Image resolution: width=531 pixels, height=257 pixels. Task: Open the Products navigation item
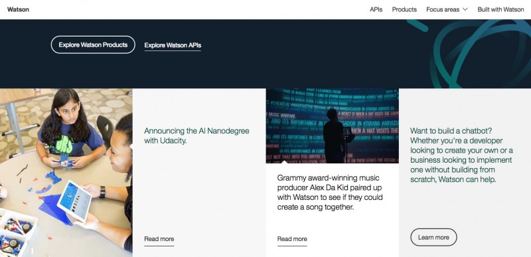tap(404, 9)
